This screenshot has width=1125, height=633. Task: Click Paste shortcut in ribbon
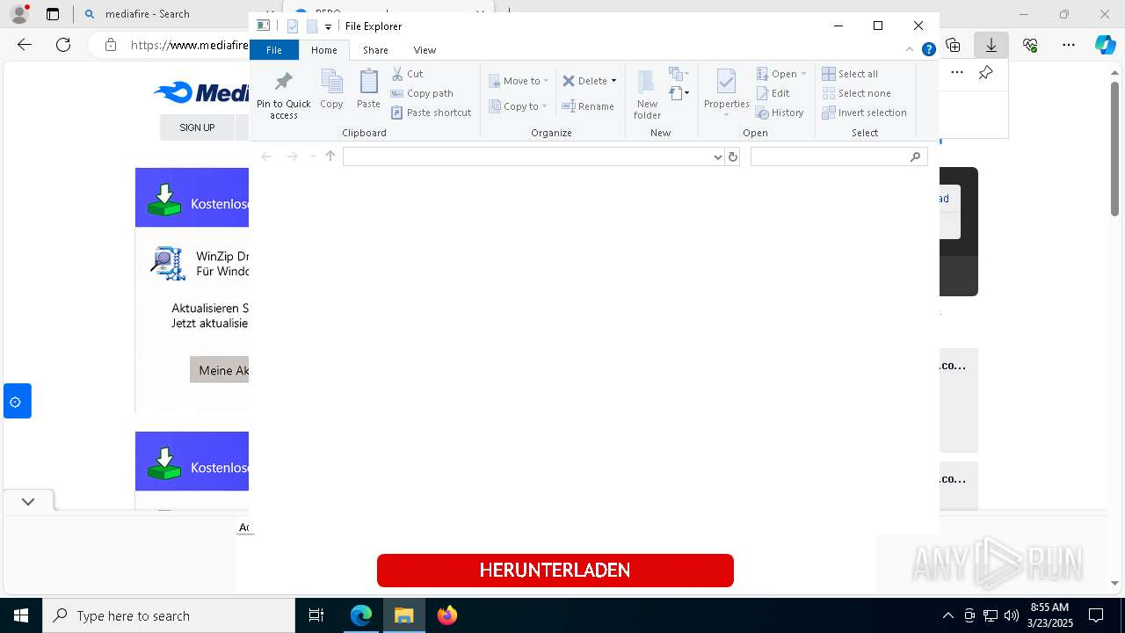(432, 113)
